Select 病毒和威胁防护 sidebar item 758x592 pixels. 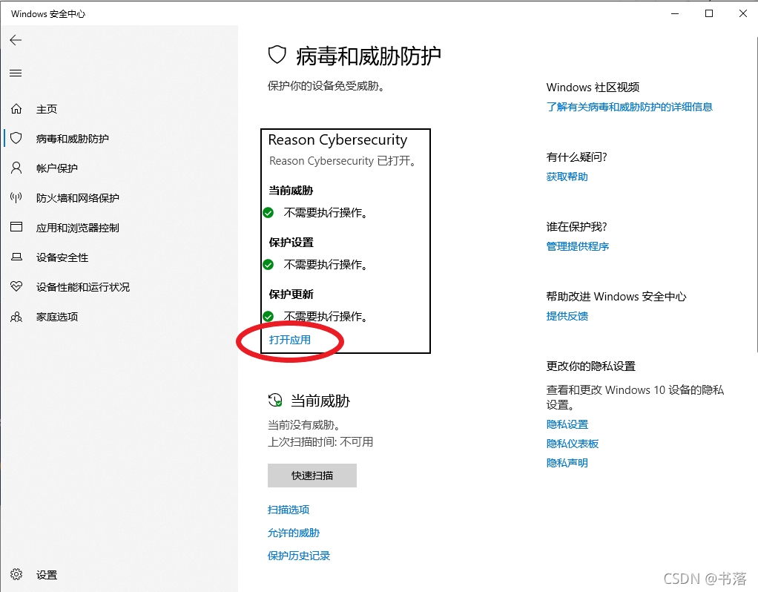click(73, 139)
